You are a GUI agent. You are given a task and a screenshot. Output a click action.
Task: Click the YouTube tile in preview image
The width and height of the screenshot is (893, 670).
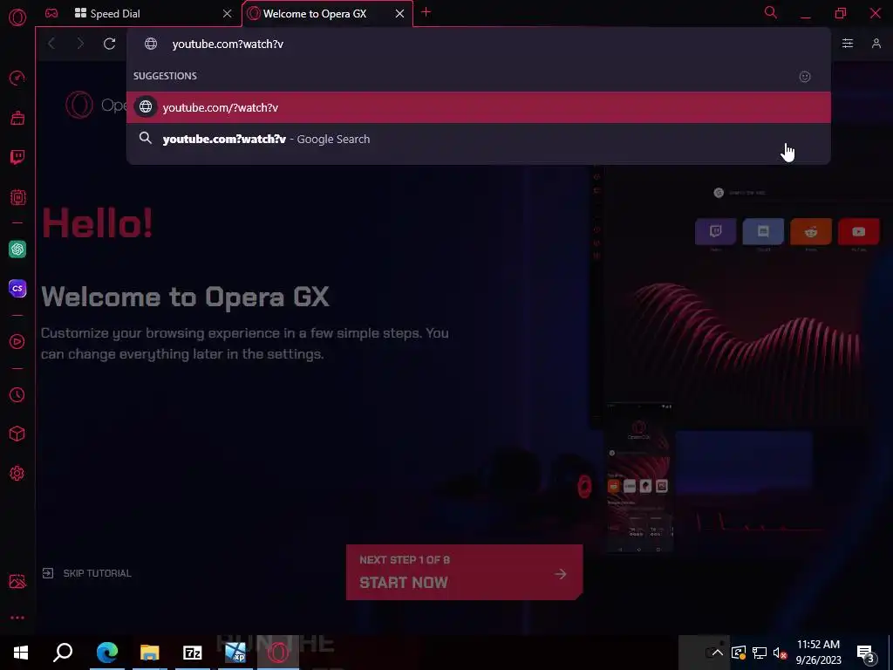click(x=858, y=231)
